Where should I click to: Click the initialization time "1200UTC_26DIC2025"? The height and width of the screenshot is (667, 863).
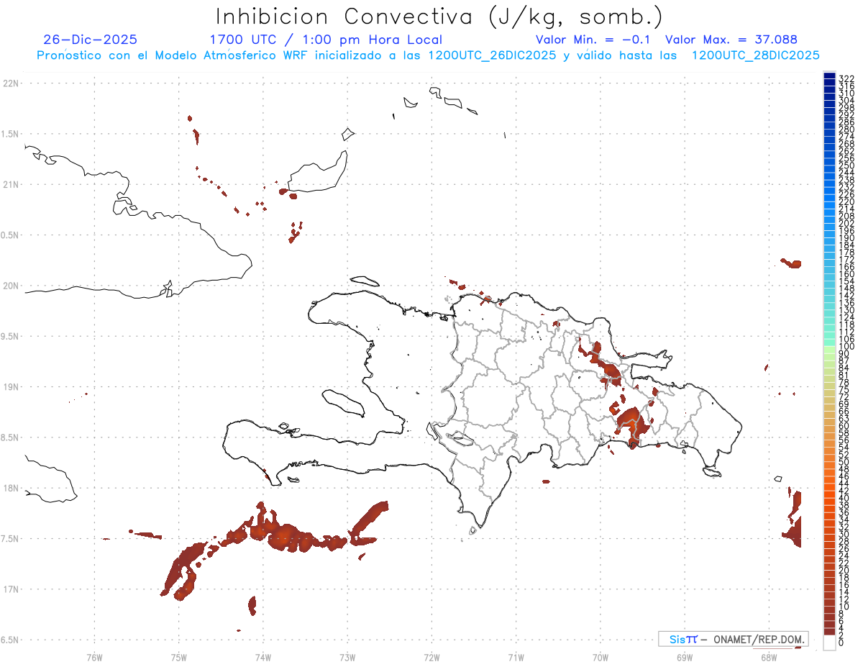click(492, 55)
